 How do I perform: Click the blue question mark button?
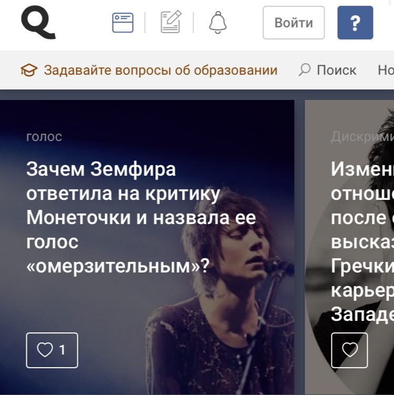(355, 23)
